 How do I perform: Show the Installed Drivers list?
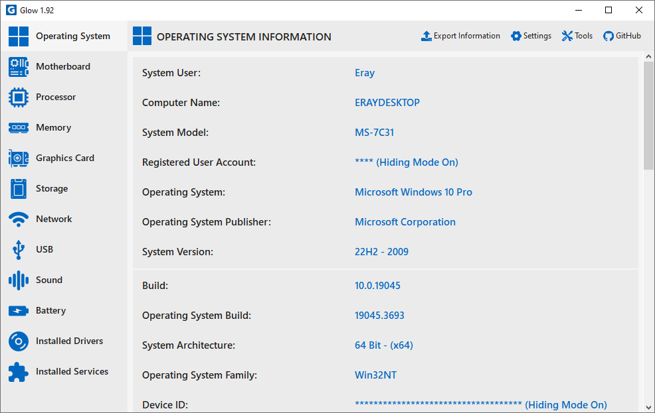click(x=64, y=341)
